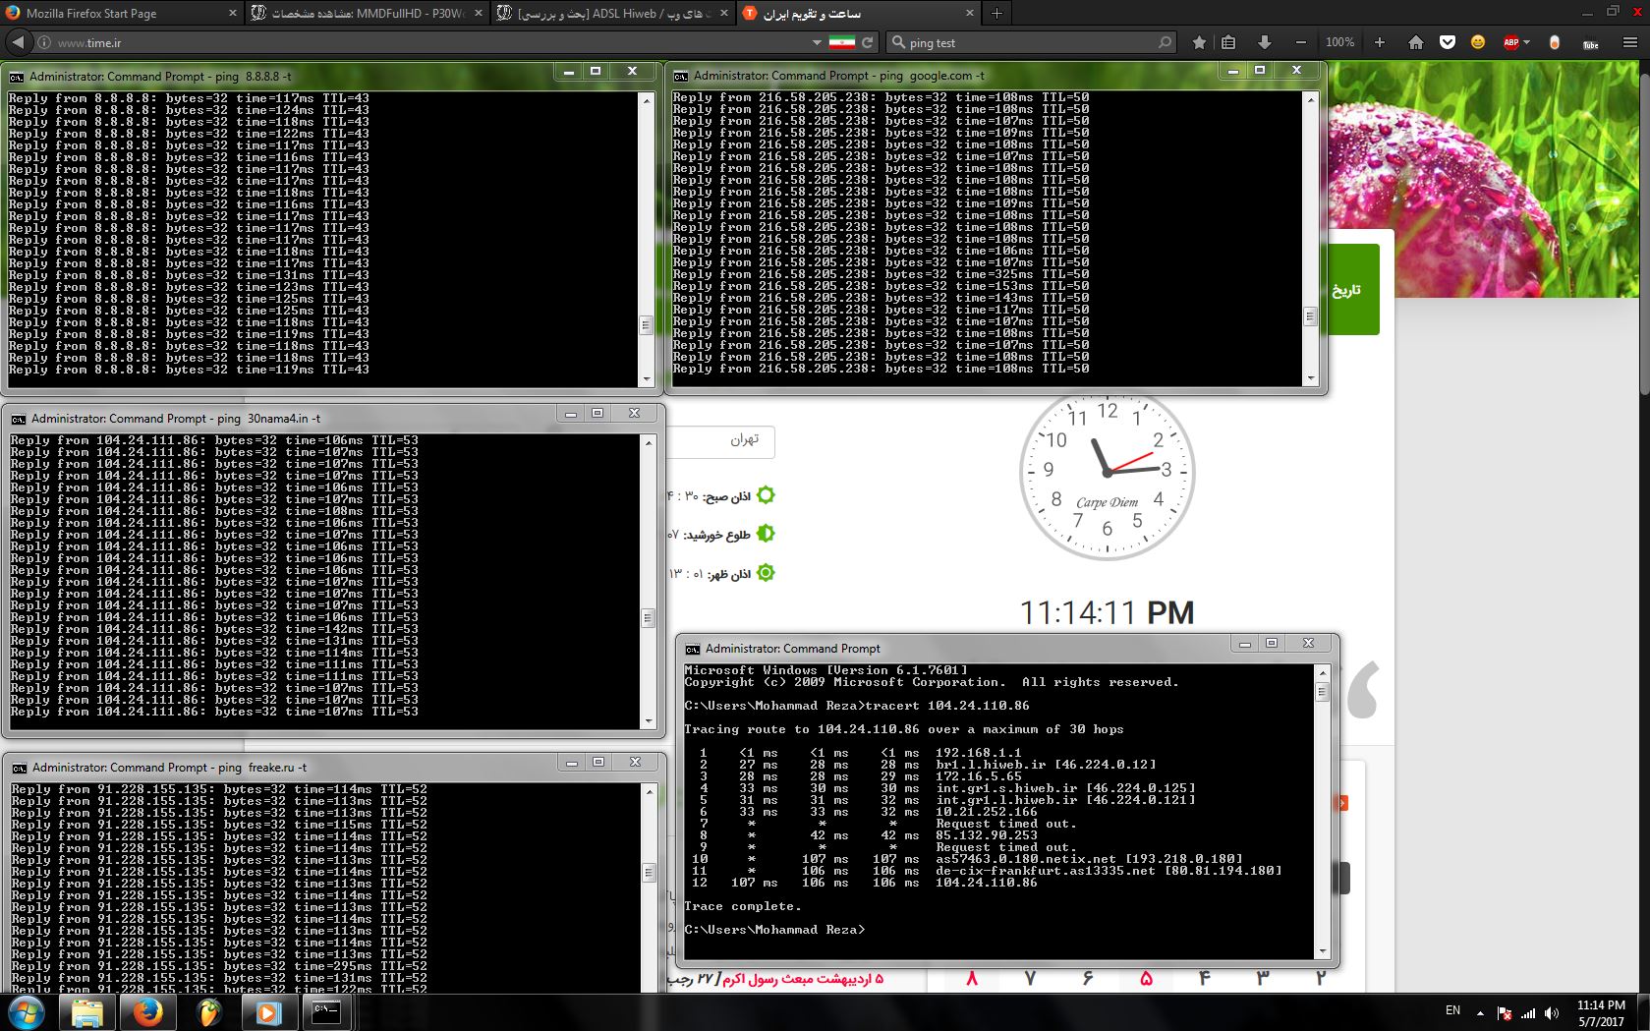Image resolution: width=1650 pixels, height=1031 pixels.
Task: Open the Adblock Plus icon
Action: 1510,42
